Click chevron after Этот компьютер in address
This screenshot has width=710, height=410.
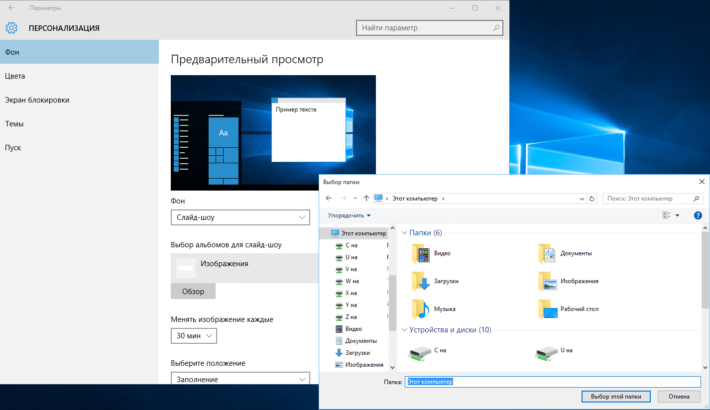coord(443,199)
